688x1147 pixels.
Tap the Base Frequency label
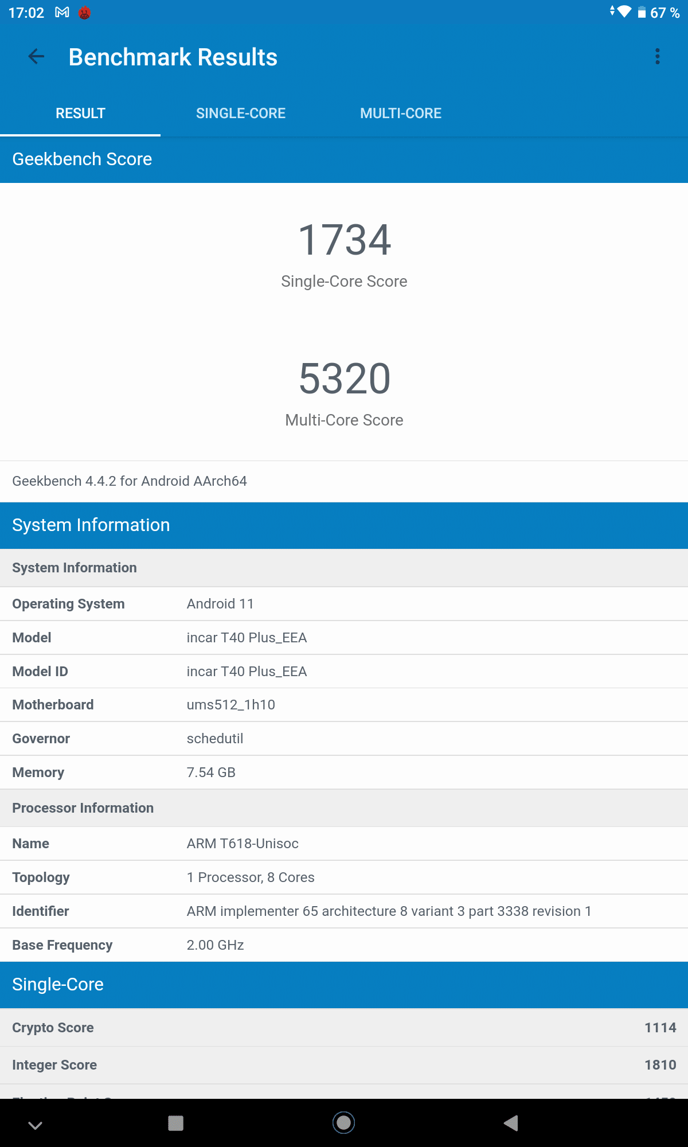[62, 945]
